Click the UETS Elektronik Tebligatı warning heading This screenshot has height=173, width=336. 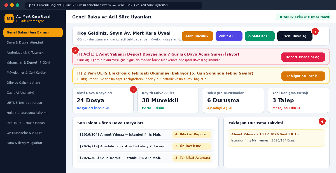point(165,73)
